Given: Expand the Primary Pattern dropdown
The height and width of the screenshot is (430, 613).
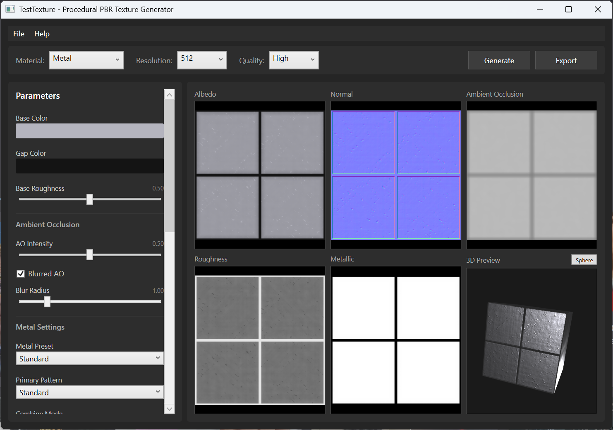Looking at the screenshot, I should 90,392.
